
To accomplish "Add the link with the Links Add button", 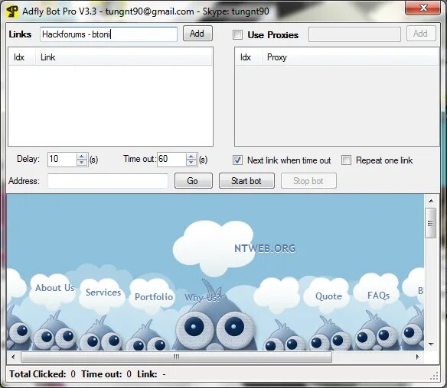I will (197, 34).
